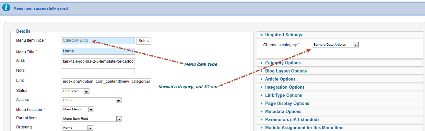The height and width of the screenshot is (131, 425).
Task: Click the blue info icon
Action: [x=6, y=8]
